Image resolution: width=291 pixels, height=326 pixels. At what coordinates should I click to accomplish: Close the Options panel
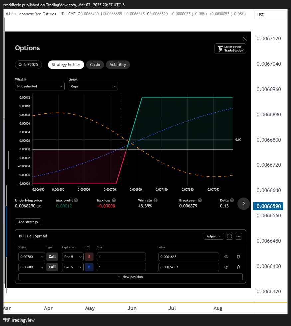pos(245,39)
